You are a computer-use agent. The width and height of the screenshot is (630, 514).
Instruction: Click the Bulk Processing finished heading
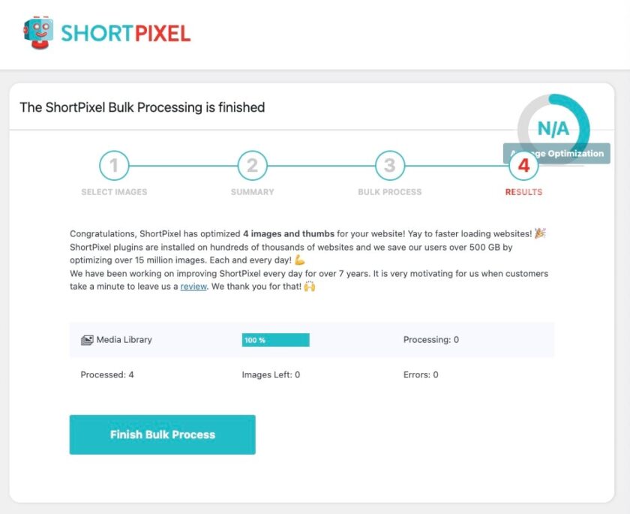click(142, 108)
